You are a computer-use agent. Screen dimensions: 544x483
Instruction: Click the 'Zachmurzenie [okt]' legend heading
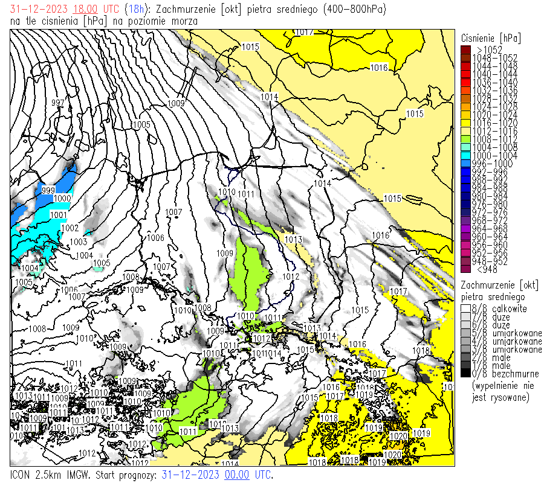[x=500, y=285]
